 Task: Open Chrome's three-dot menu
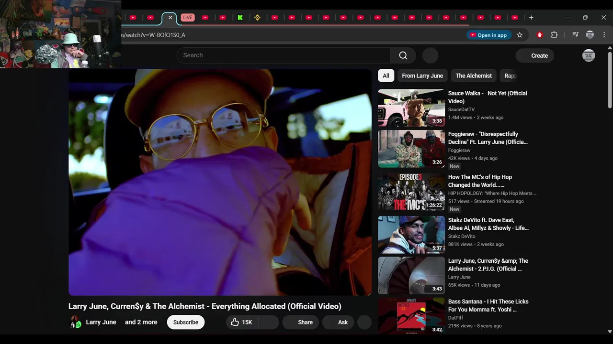click(604, 35)
